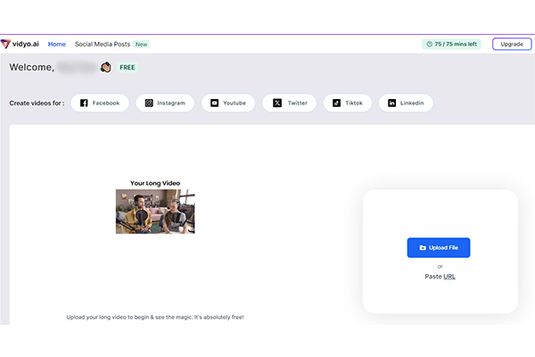The height and width of the screenshot is (357, 535).
Task: Select Youtube video format
Action: tap(228, 103)
